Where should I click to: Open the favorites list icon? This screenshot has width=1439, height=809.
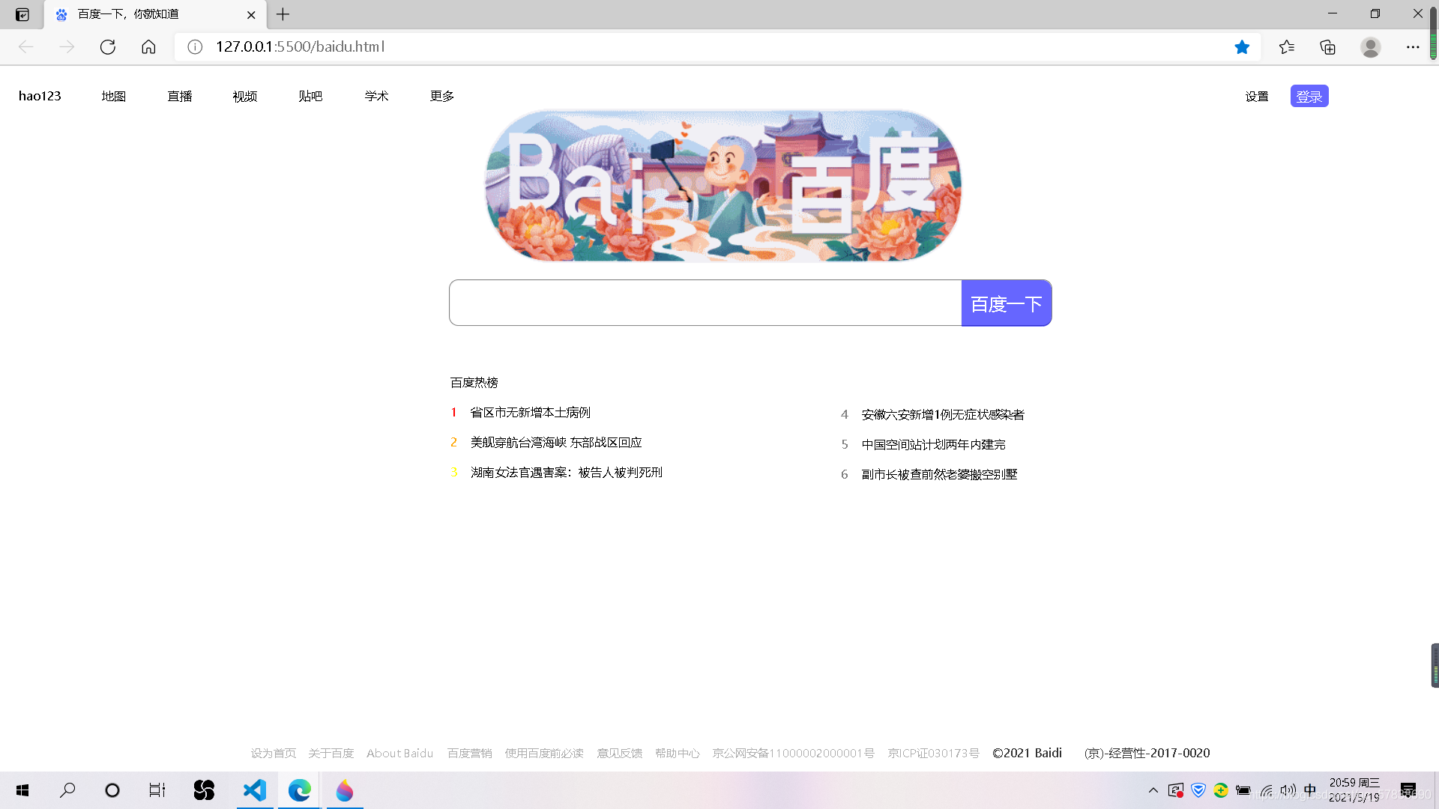[x=1287, y=47]
